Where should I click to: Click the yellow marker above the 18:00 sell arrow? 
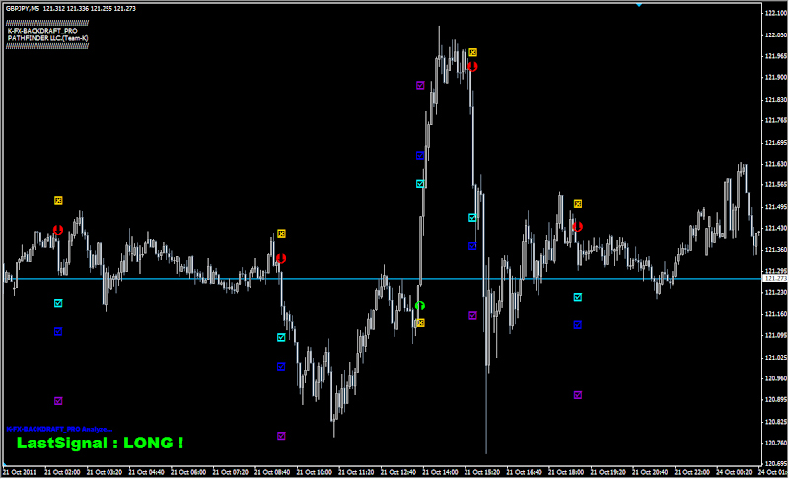578,204
